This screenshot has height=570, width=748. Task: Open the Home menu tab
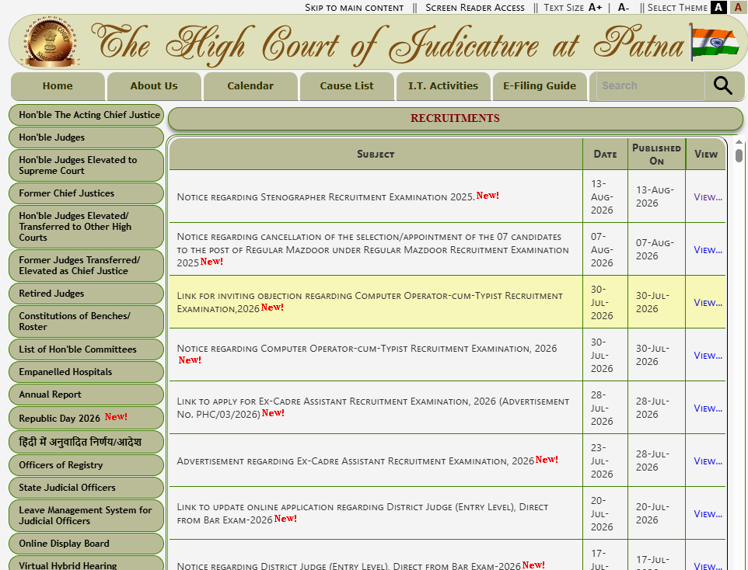pos(58,85)
